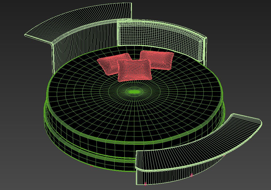Image resolution: width=271 pixels, height=190 pixels.
Task: Select pink leg marker under bench middle
Action: (x=192, y=175)
